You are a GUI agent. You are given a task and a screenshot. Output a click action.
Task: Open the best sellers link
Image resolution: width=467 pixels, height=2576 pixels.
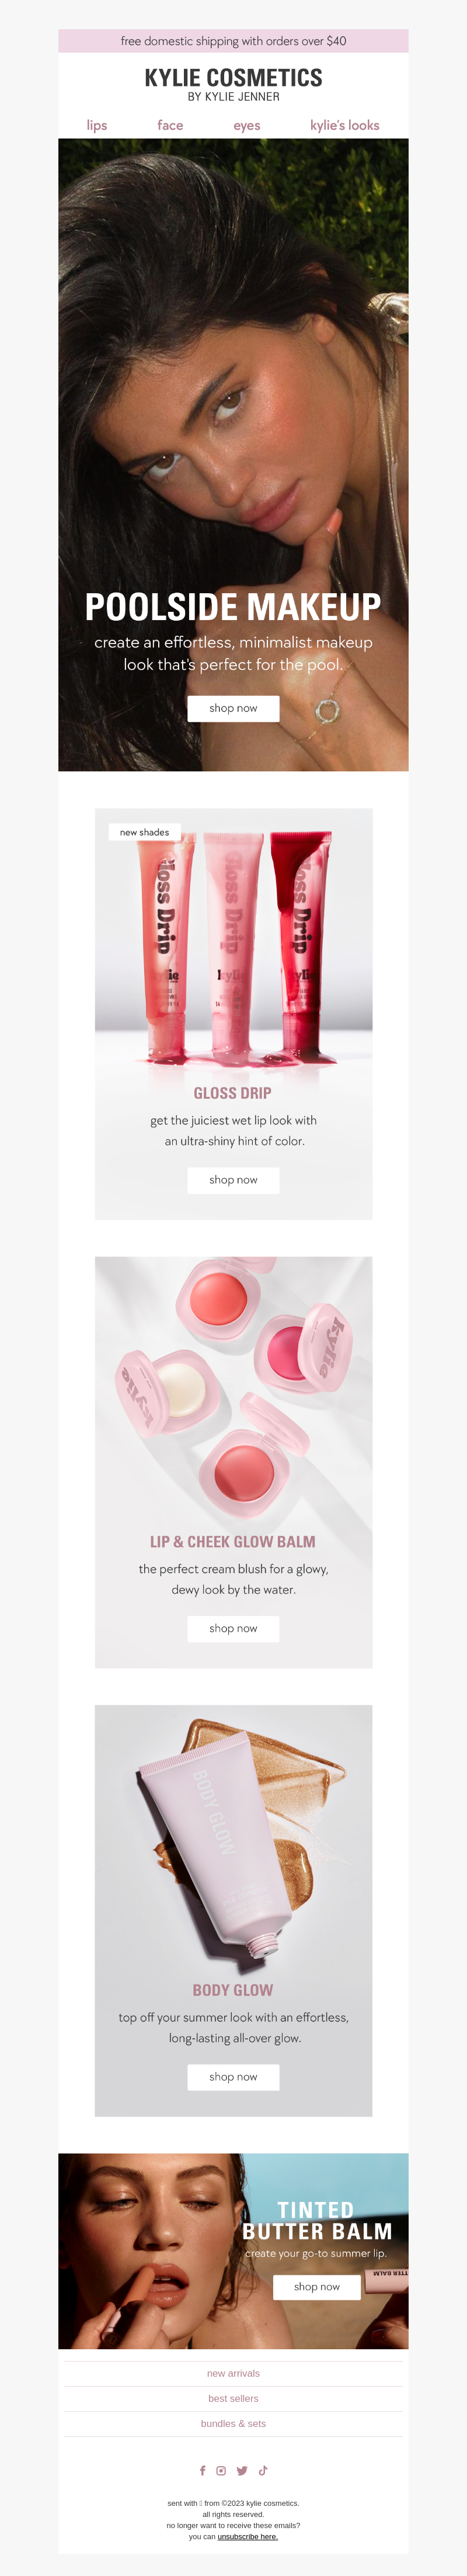233,2398
